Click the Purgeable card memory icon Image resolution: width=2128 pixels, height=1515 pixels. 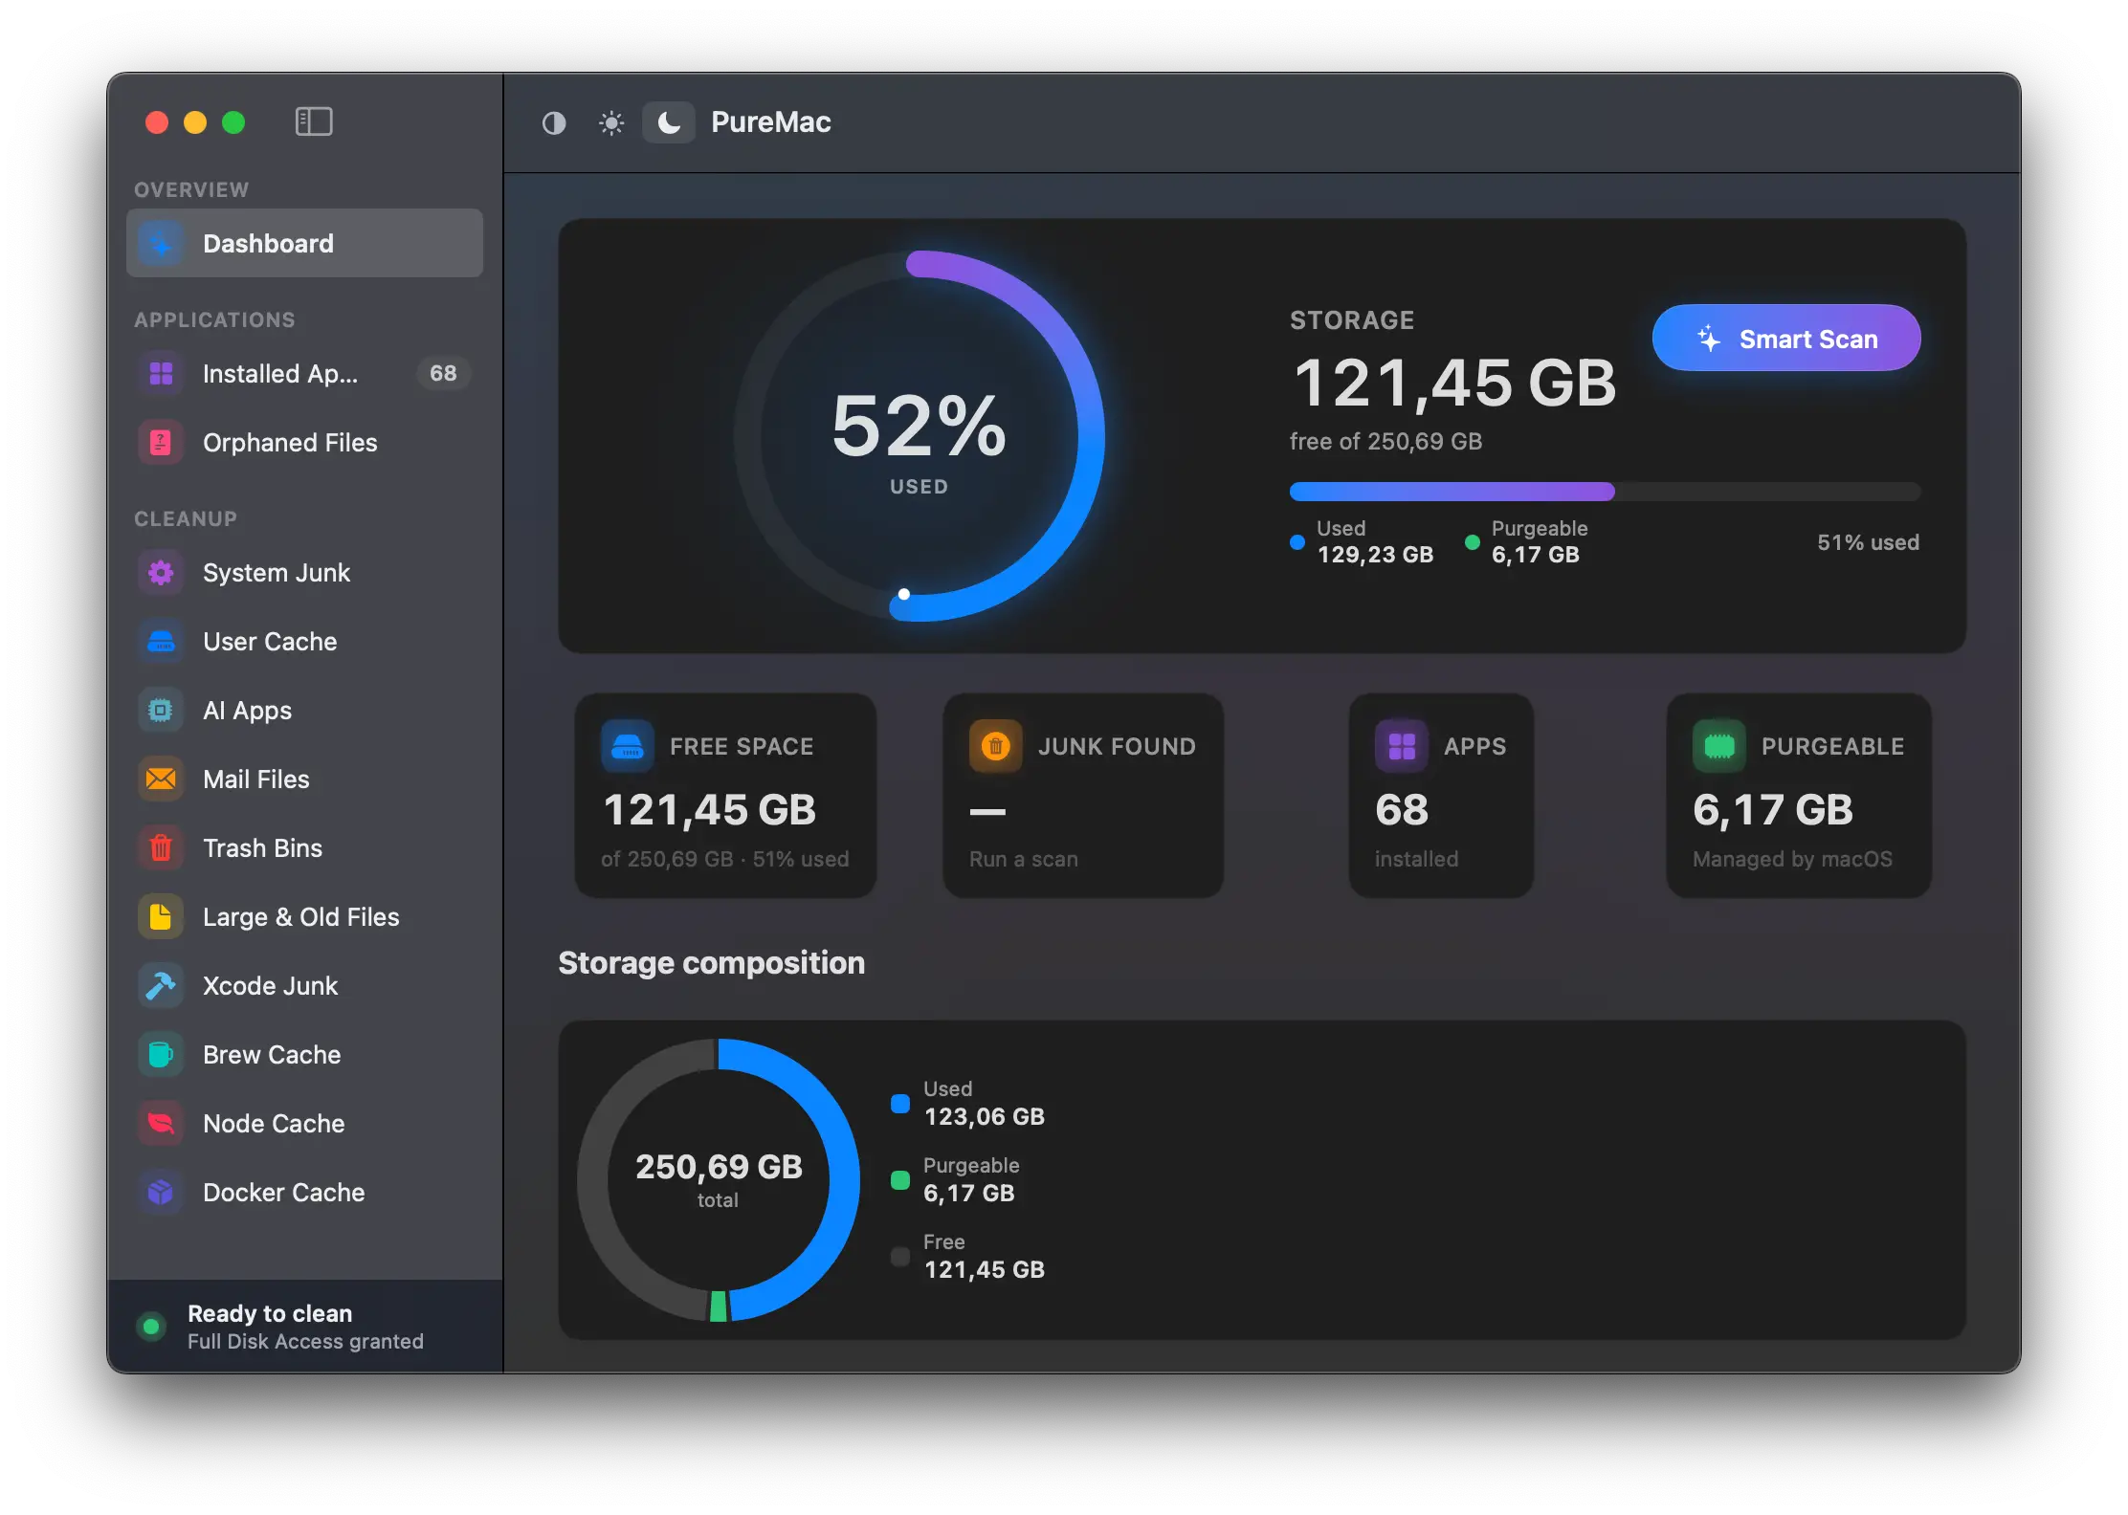[1718, 746]
